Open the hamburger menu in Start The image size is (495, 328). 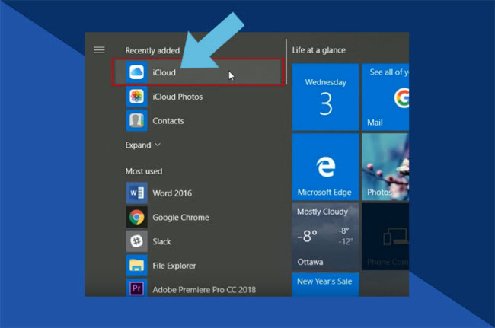[x=99, y=50]
